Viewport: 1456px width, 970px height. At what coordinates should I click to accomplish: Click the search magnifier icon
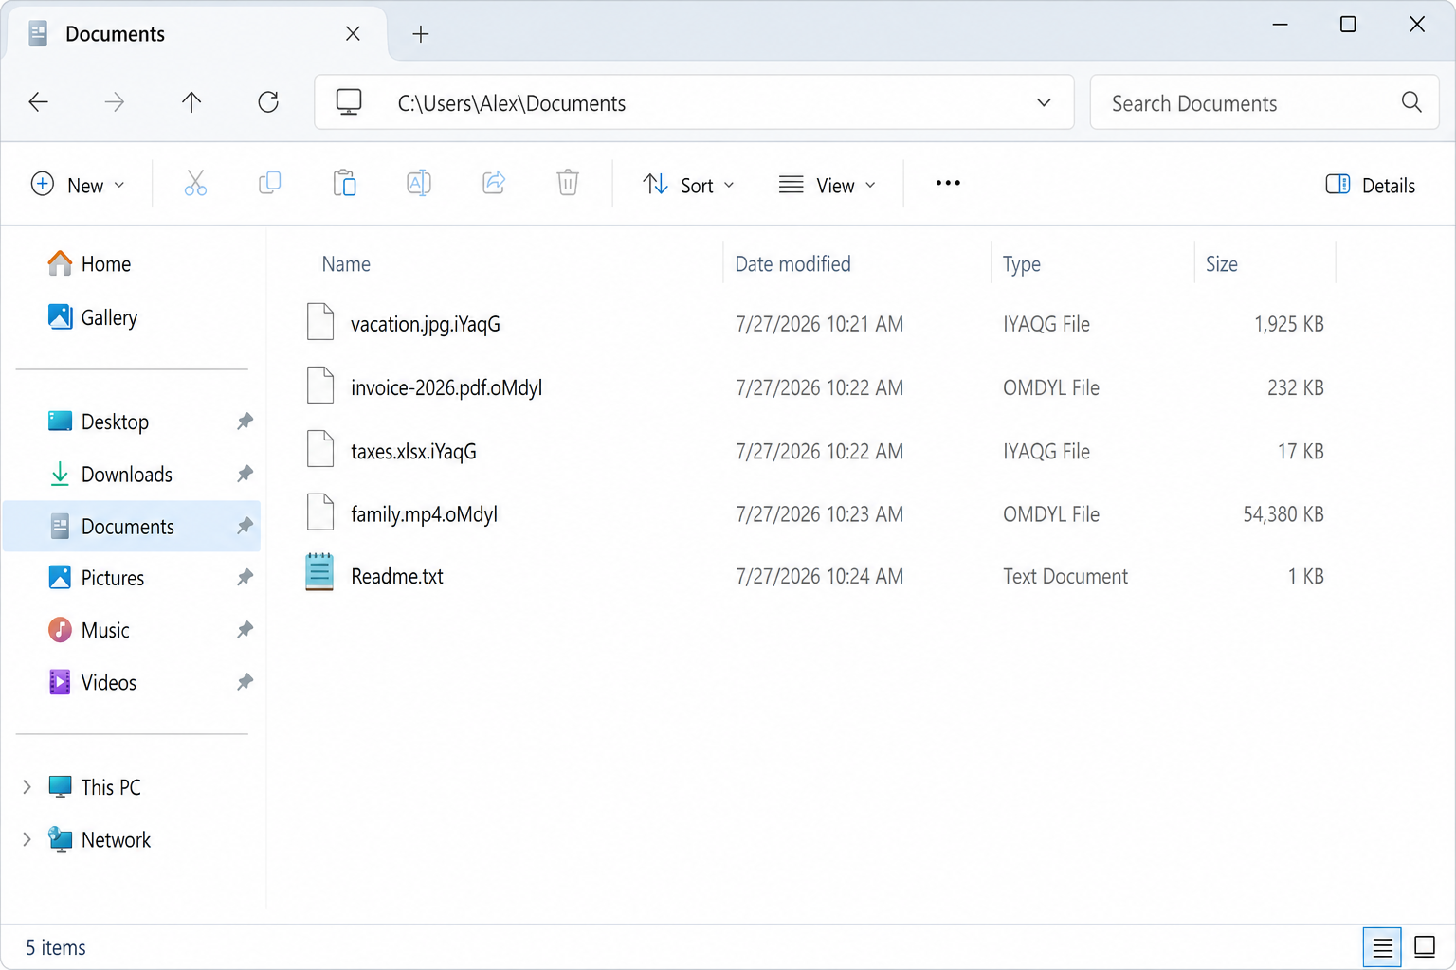1411,102
